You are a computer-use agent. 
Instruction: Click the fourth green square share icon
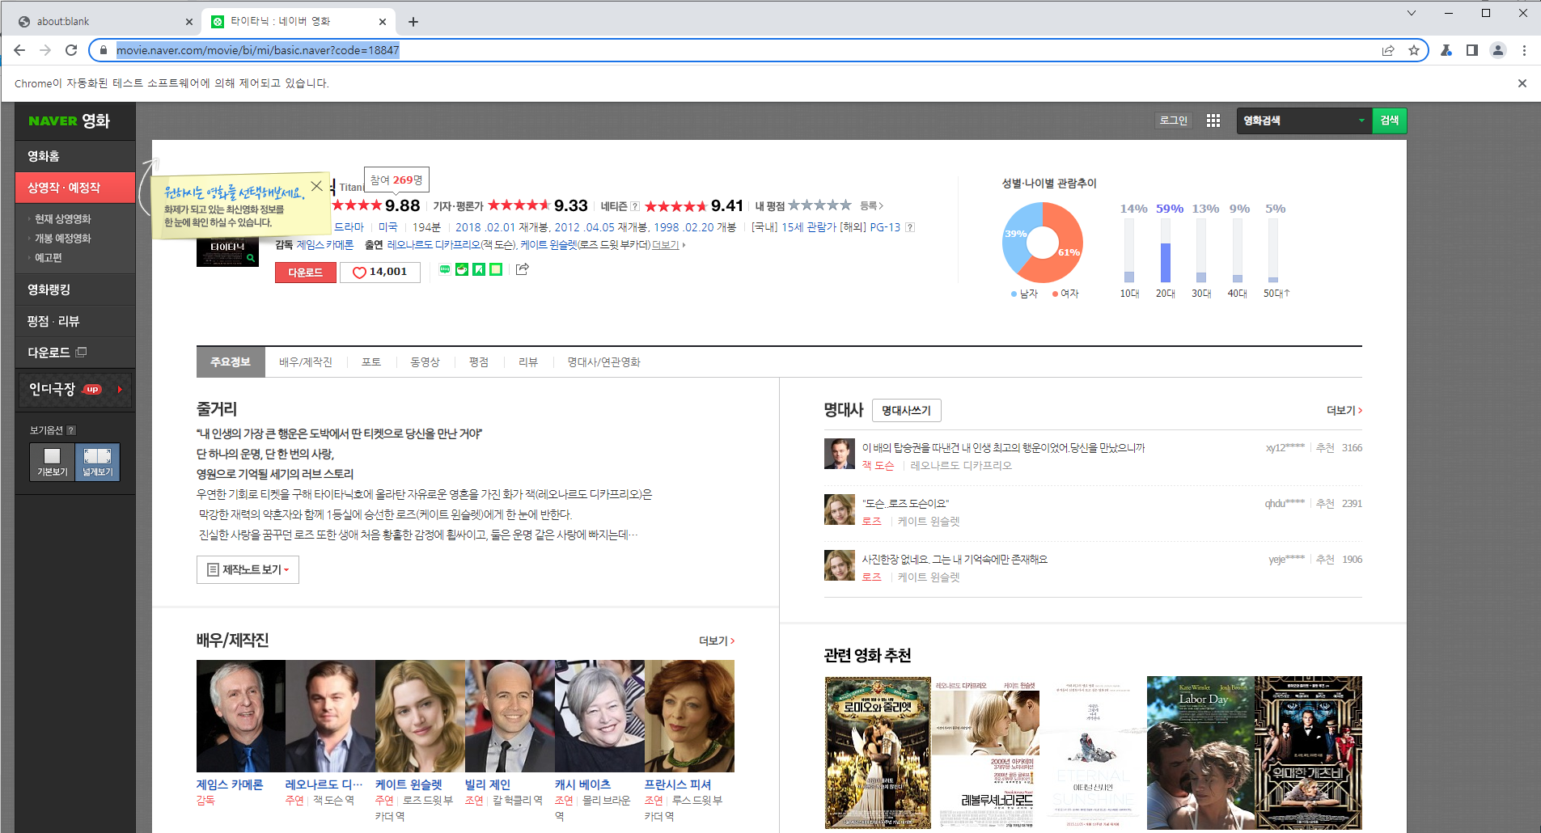(496, 269)
